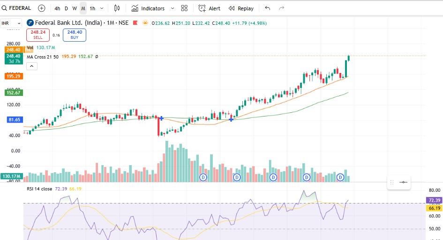Click the MA Cross 21 50 legend
This screenshot has height=240, width=443.
point(43,57)
